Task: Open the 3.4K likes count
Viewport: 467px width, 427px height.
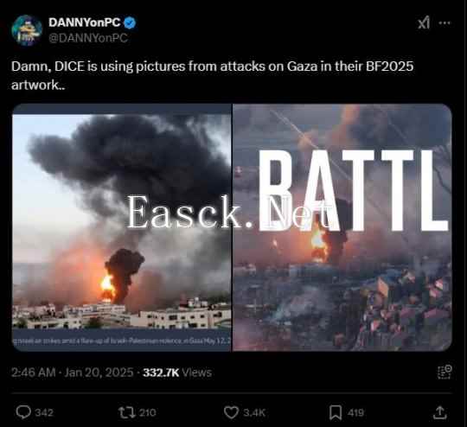Action: 254,412
